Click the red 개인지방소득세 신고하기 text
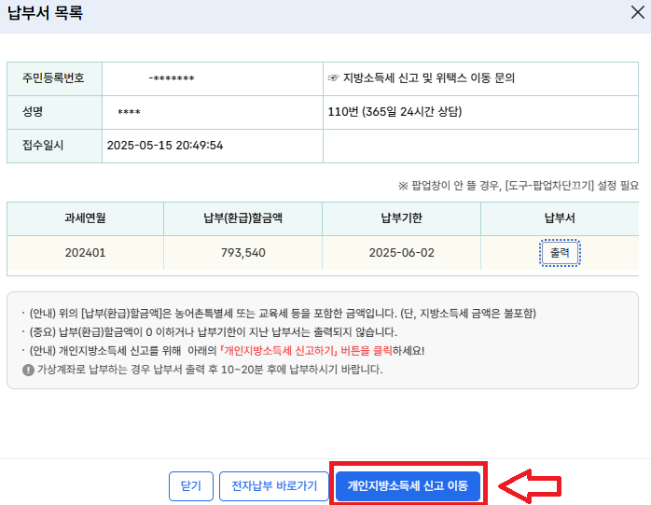The image size is (651, 505). tap(278, 351)
